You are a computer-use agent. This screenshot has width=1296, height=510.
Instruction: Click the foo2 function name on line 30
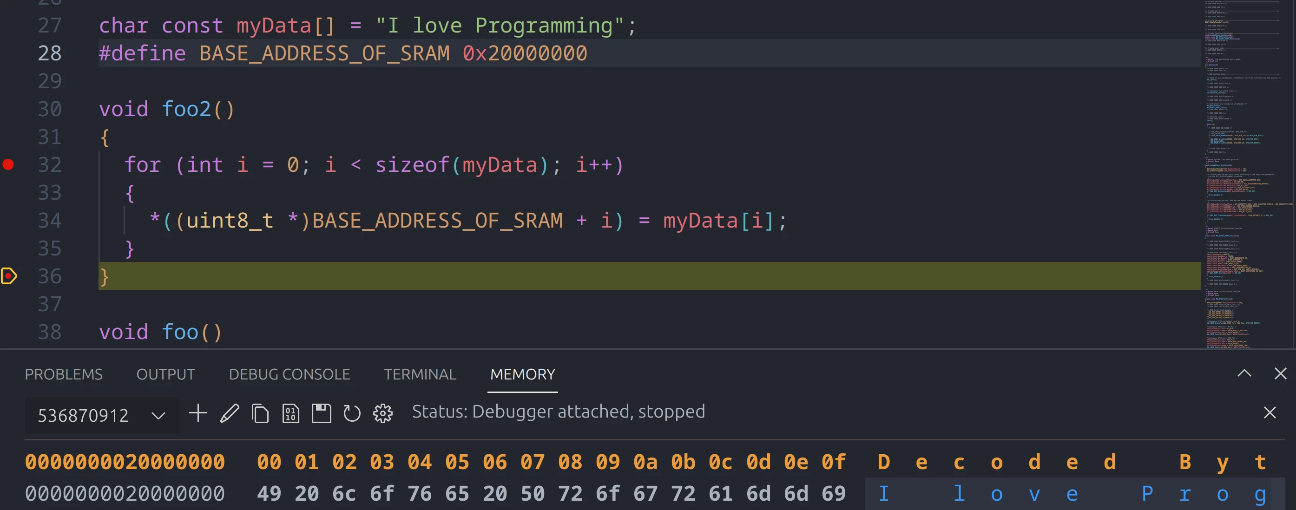point(186,109)
